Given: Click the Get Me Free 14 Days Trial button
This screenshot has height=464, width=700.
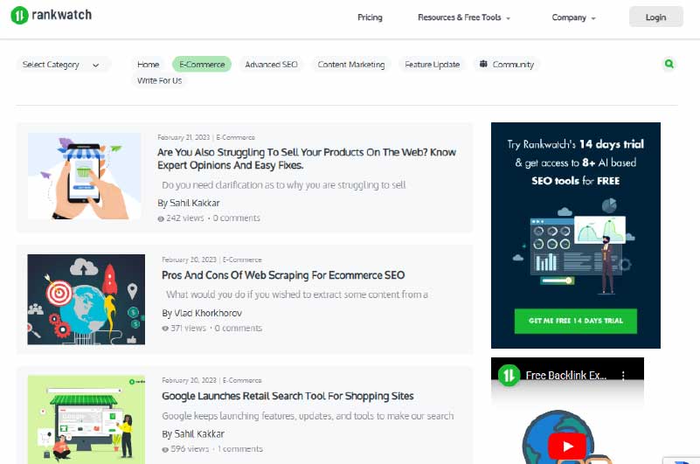Looking at the screenshot, I should coord(575,321).
